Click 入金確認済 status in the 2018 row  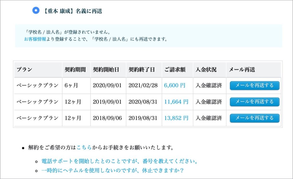(209, 118)
